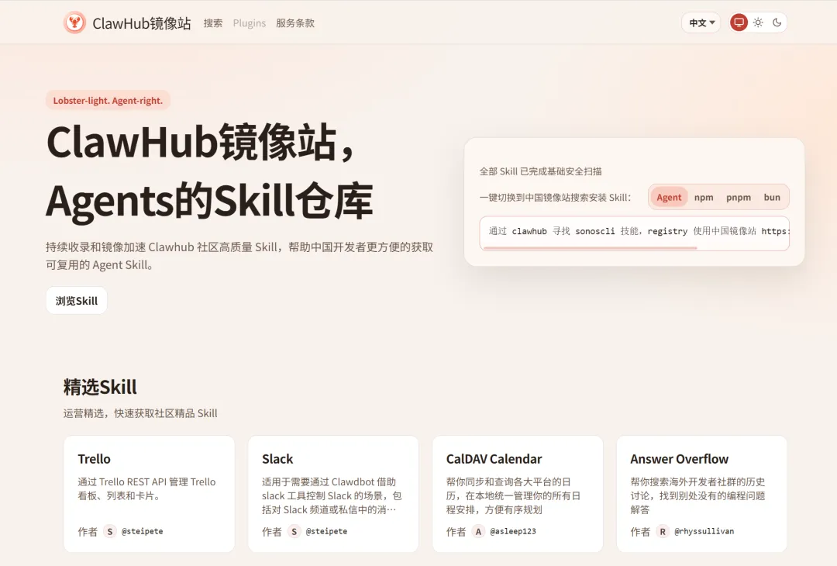Click the @rhyssullivan author name
Screen dimensions: 837x566
pyautogui.click(x=704, y=531)
